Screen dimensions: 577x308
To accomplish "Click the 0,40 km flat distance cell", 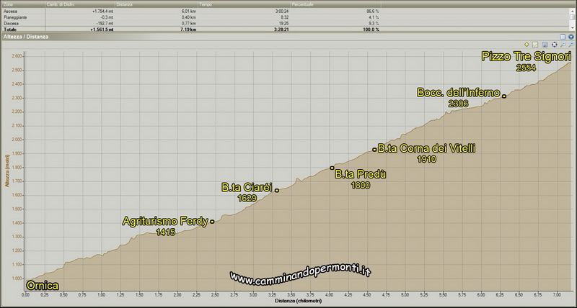I will coord(190,17).
